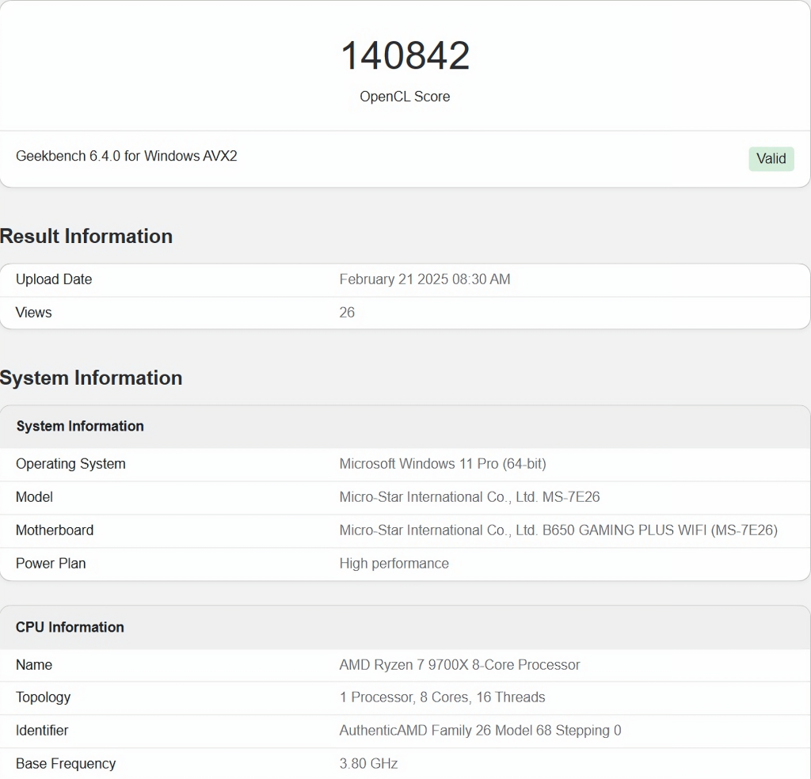This screenshot has height=779, width=811.
Task: Click the Views label
Action: point(33,313)
